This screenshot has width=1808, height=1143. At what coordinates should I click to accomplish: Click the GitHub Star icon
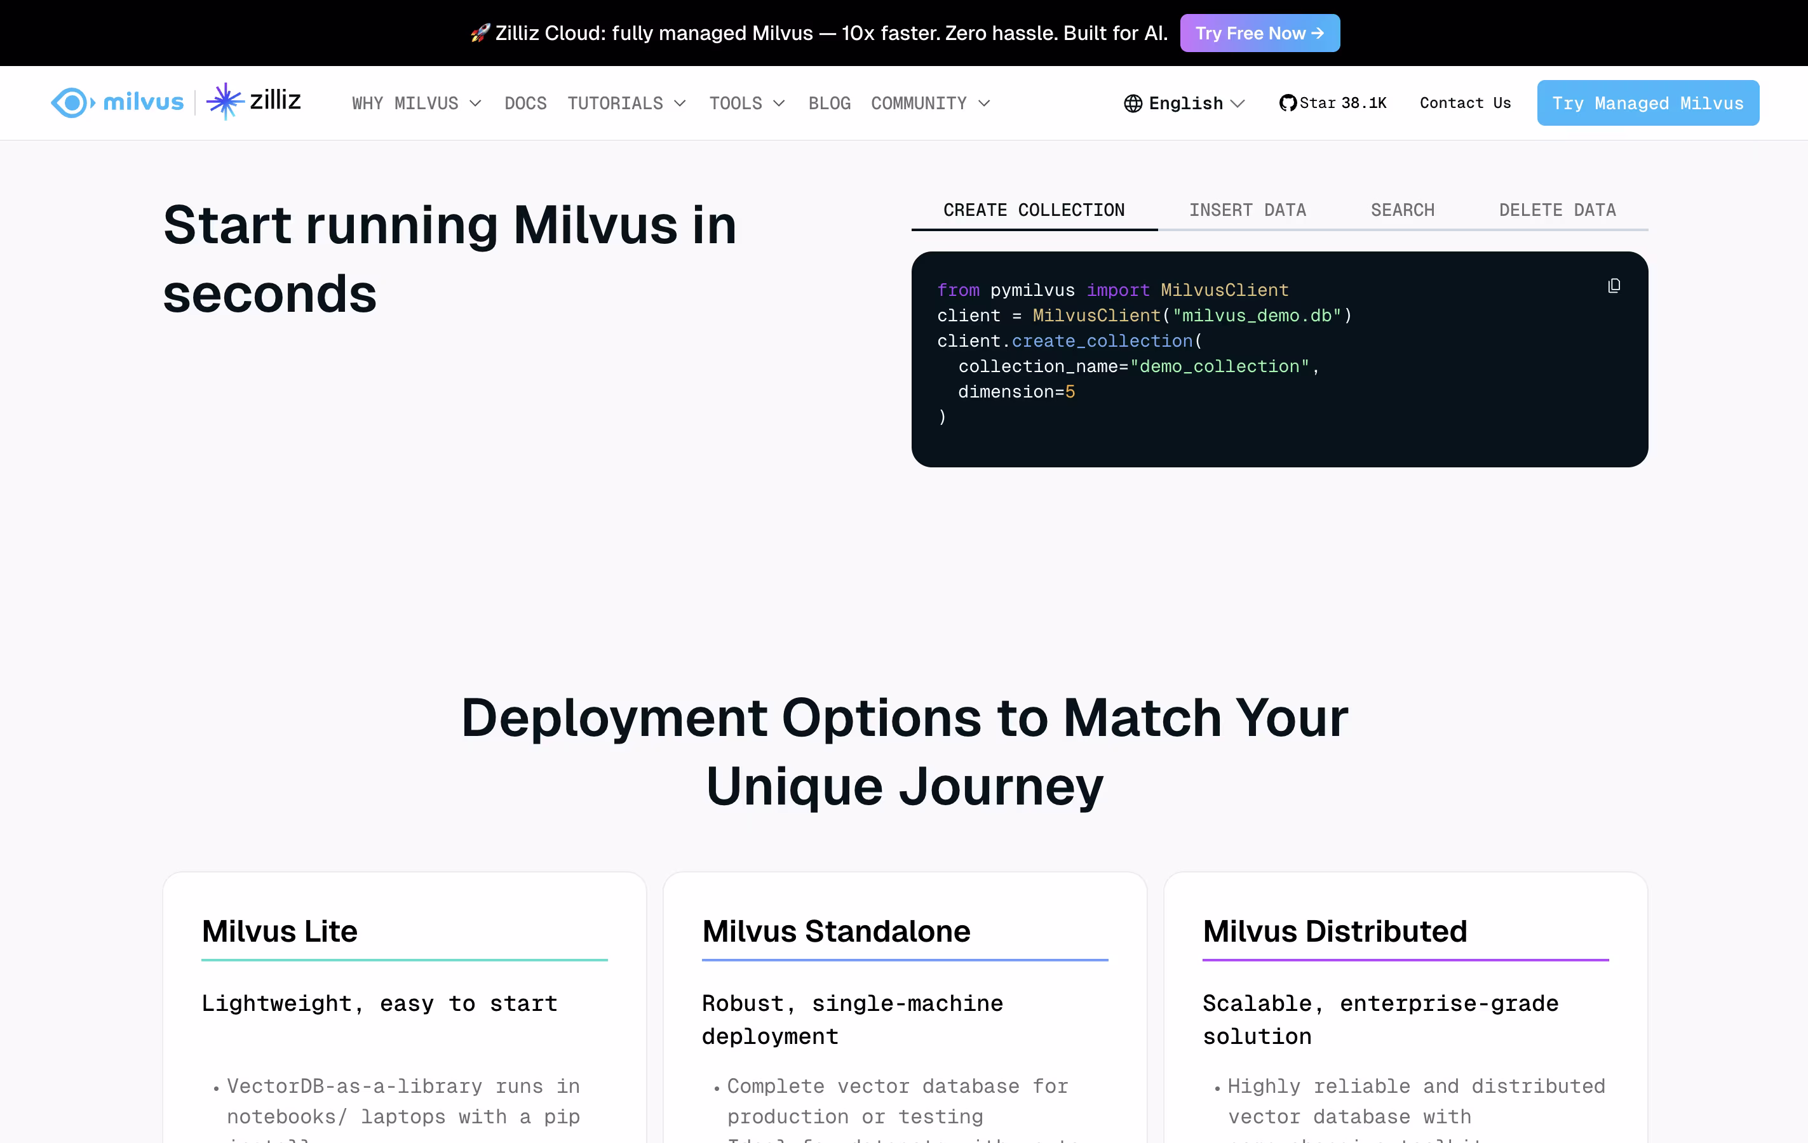1287,103
